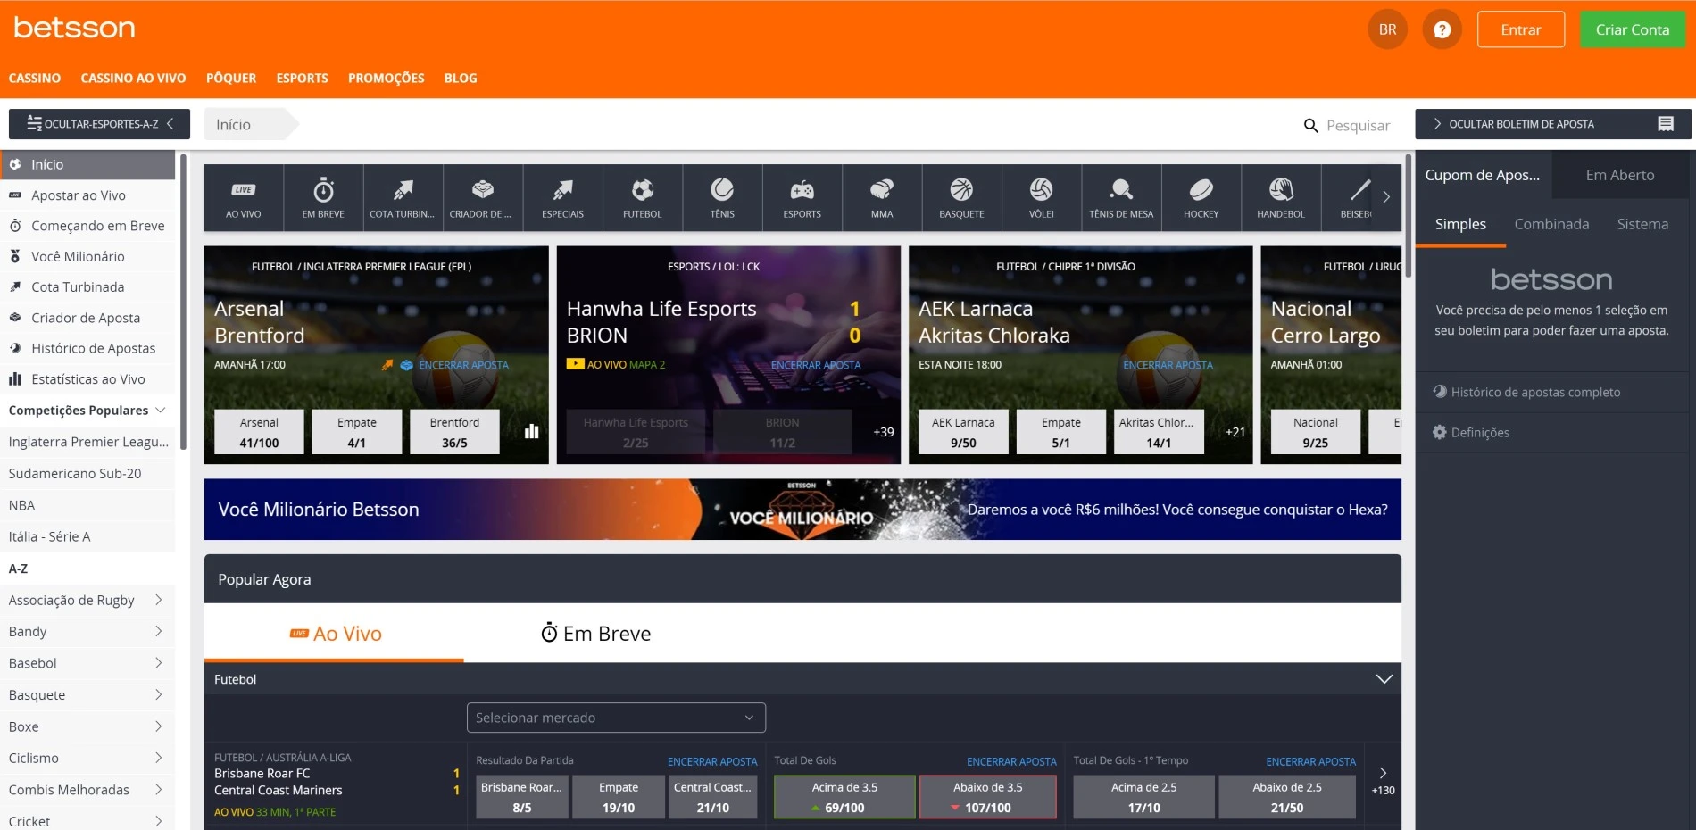Hide the Esportes A-Z sidebar
The image size is (1696, 830).
(99, 124)
